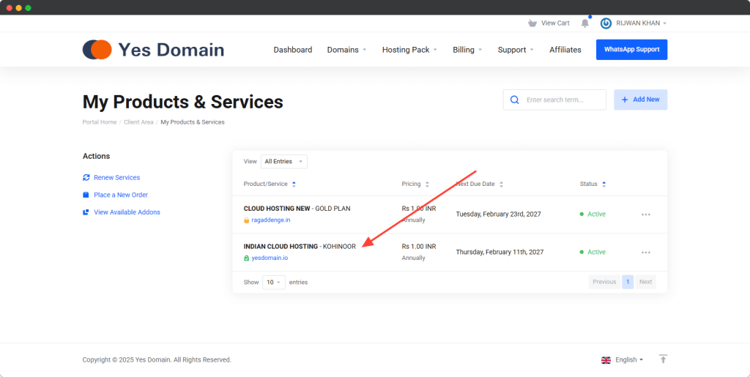Open three-dots menu for Cloud Hosting New row
This screenshot has width=750, height=377.
(646, 214)
